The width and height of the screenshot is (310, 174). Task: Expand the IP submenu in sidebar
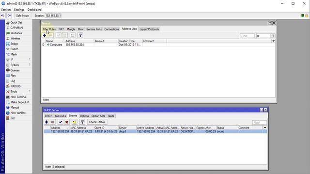click(12, 59)
